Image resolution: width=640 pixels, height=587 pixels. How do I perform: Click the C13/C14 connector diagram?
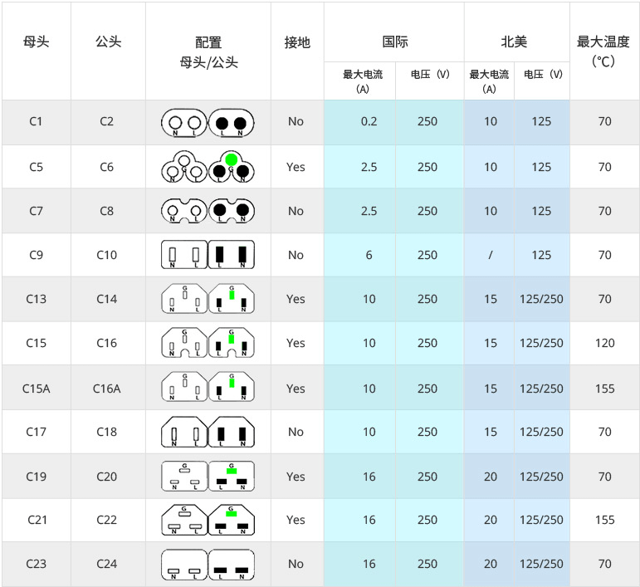click(x=208, y=299)
